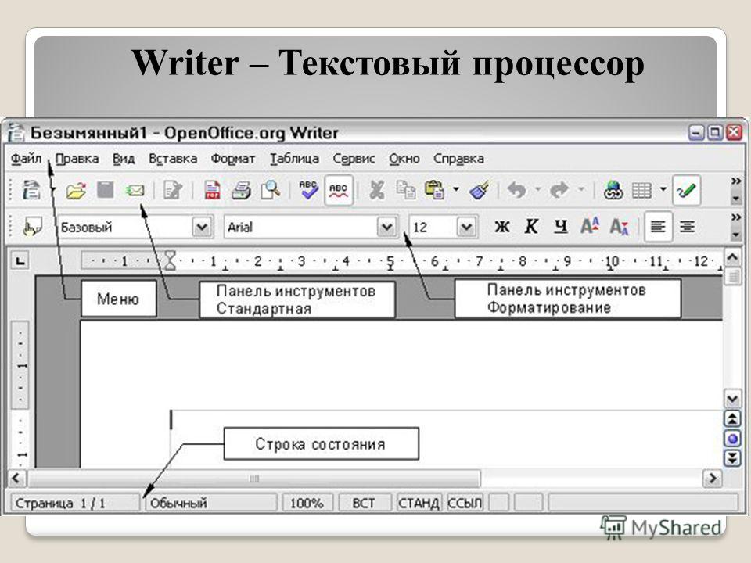This screenshot has width=751, height=563.
Task: Click the Cut scissors icon
Action: 376,191
